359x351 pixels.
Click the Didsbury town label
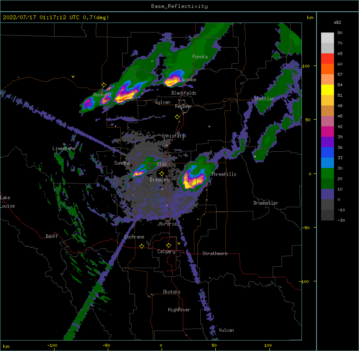coord(160,180)
